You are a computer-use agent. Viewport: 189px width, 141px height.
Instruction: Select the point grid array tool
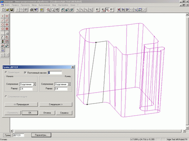[7, 16]
